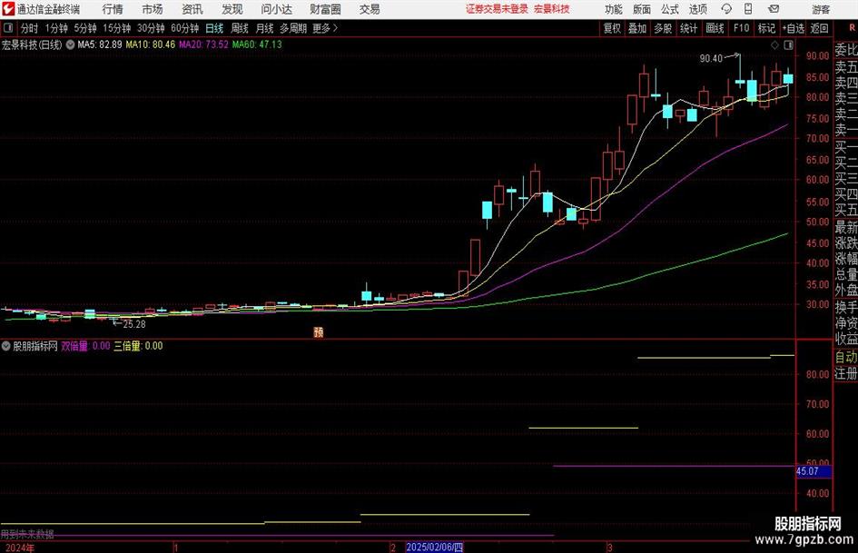Open the 公式 menu
The image size is (858, 553).
click(x=670, y=9)
